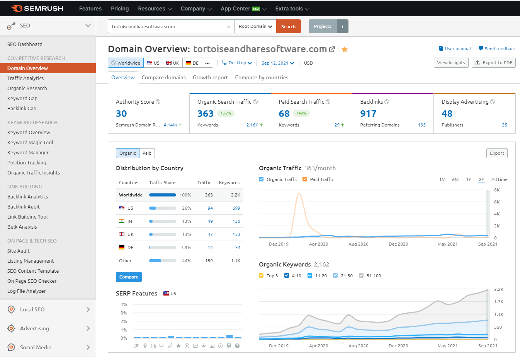Uncheck the Organic Traffic checkbox
The width and height of the screenshot is (520, 357).
[x=262, y=179]
